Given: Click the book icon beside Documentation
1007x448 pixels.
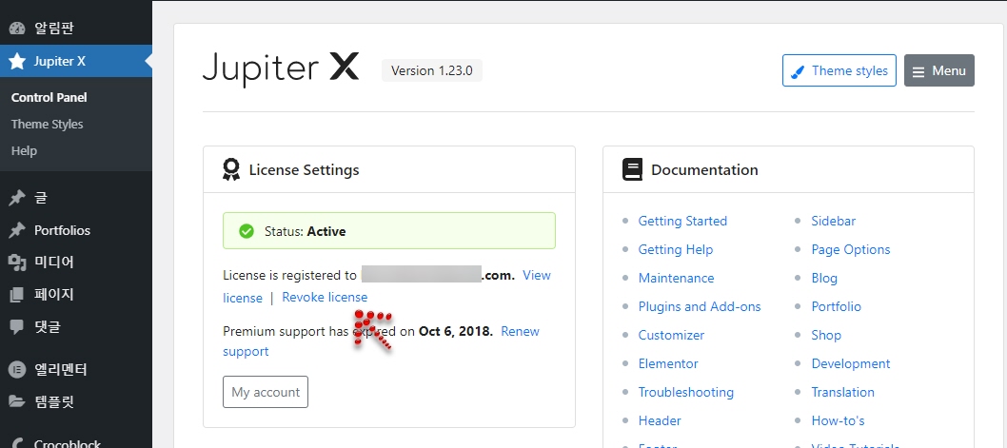Looking at the screenshot, I should pos(633,169).
